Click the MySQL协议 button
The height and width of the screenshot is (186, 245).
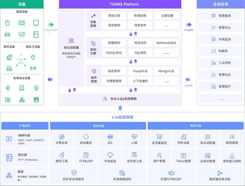[x=114, y=53]
